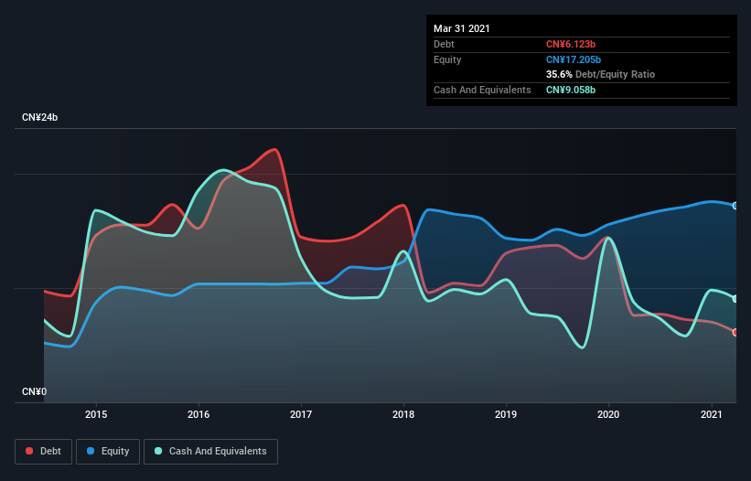Click the Debt value CN¥6.123b
The image size is (751, 481).
571,44
